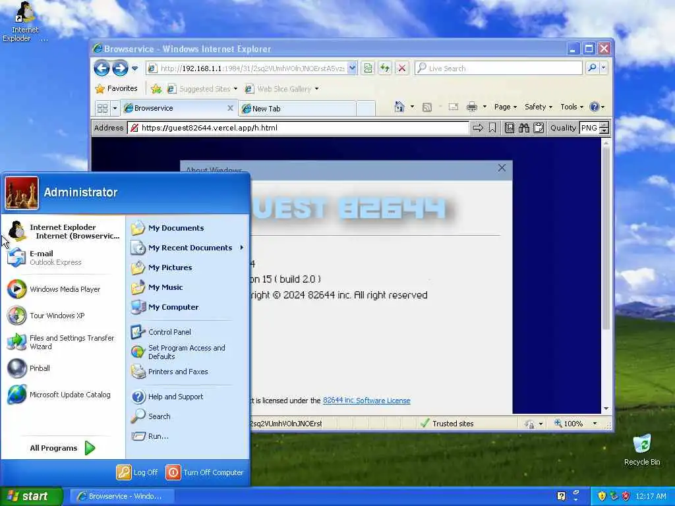Click the Log Off button
The width and height of the screenshot is (675, 506).
tap(137, 472)
